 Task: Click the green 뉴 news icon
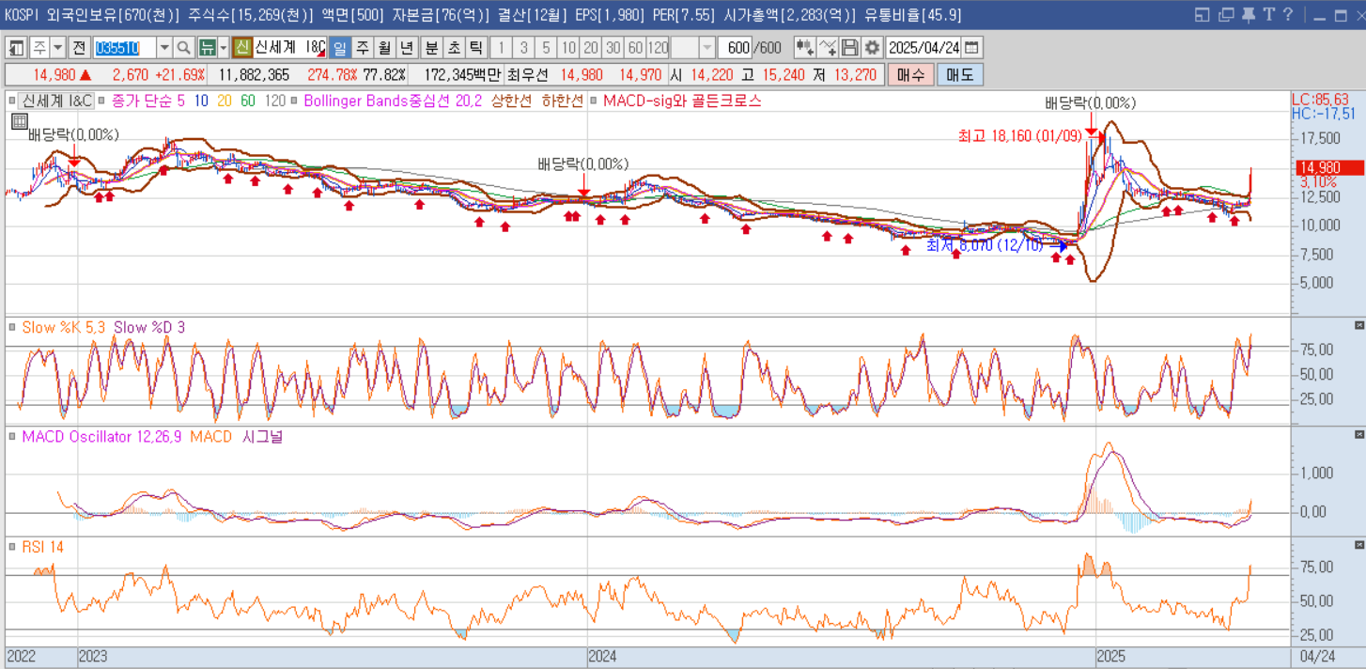[207, 48]
